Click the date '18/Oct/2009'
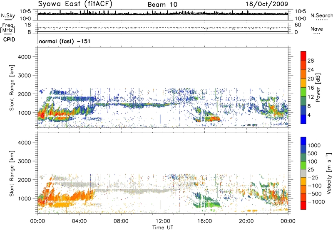Viewport: 333px width, 230px height. (x=267, y=4)
